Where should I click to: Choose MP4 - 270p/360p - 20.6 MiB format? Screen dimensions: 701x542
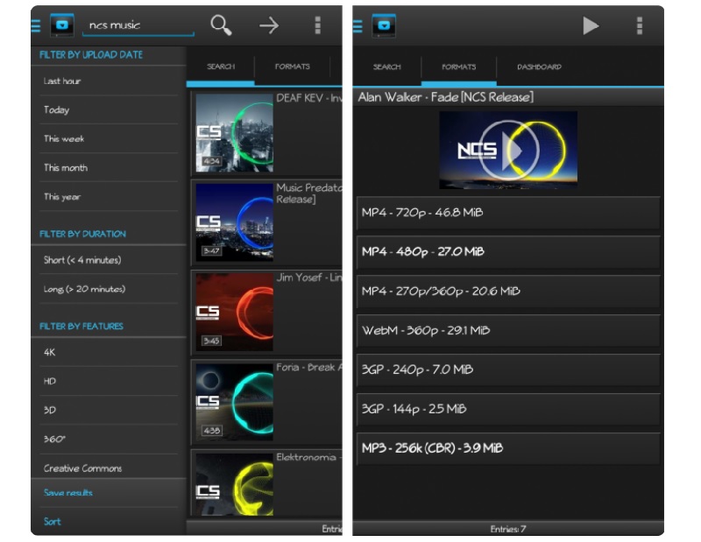[508, 292]
